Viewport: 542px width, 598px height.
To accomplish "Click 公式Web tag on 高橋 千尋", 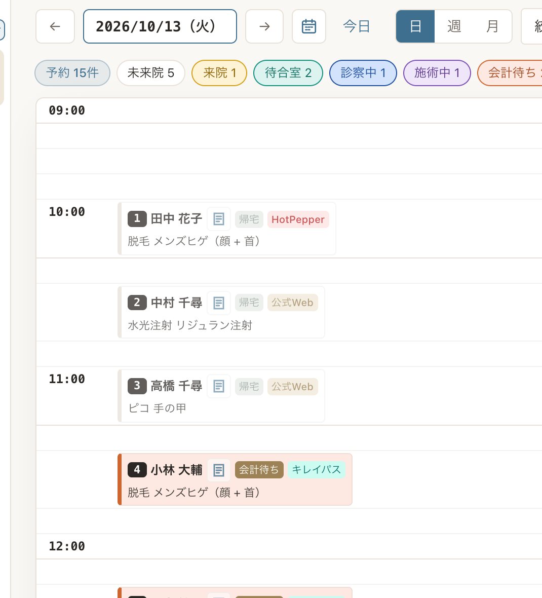I will pos(293,387).
